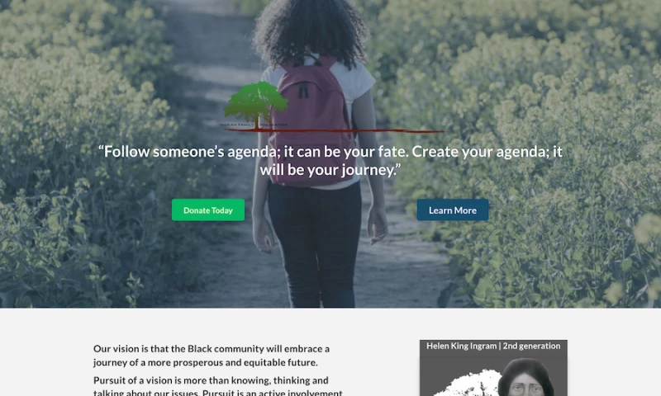Click the Helen King Ingram caption header
This screenshot has width=661, height=396.
click(x=493, y=346)
